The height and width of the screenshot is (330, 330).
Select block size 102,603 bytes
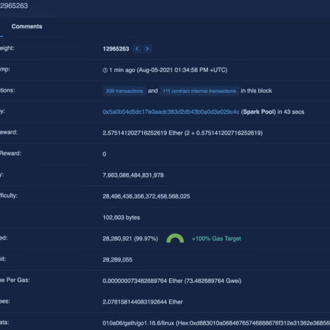[121, 218]
